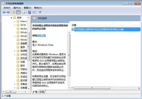Select the 设备重 tree item label
Image resolution: width=142 pixels, height=99 pixels.
[x=24, y=88]
